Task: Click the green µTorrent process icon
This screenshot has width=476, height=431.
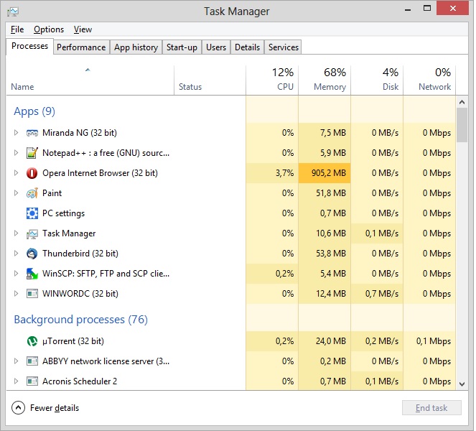Action: [32, 341]
